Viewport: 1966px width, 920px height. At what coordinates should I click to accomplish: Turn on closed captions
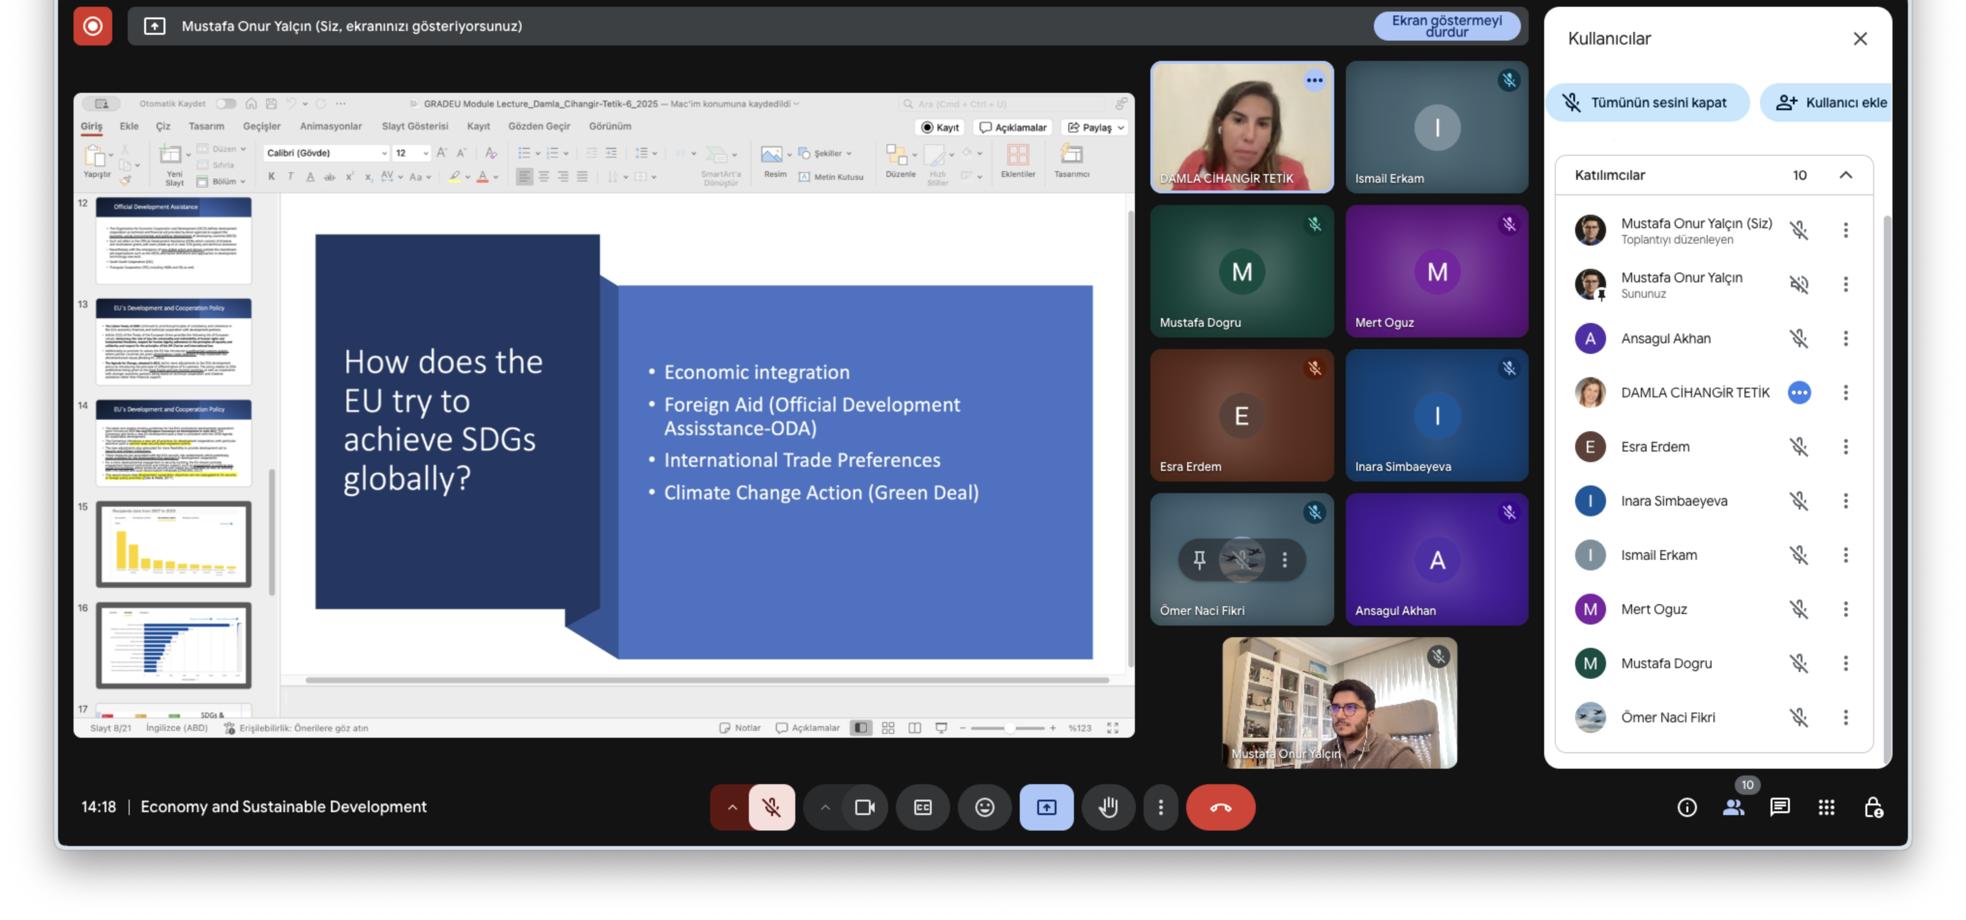point(922,806)
